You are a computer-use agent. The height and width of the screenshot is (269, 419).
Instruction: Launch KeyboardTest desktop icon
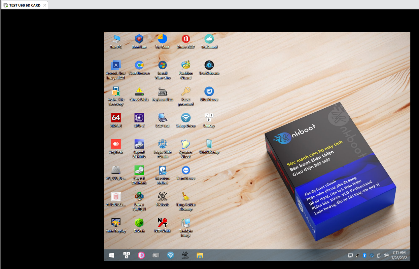coord(163,94)
